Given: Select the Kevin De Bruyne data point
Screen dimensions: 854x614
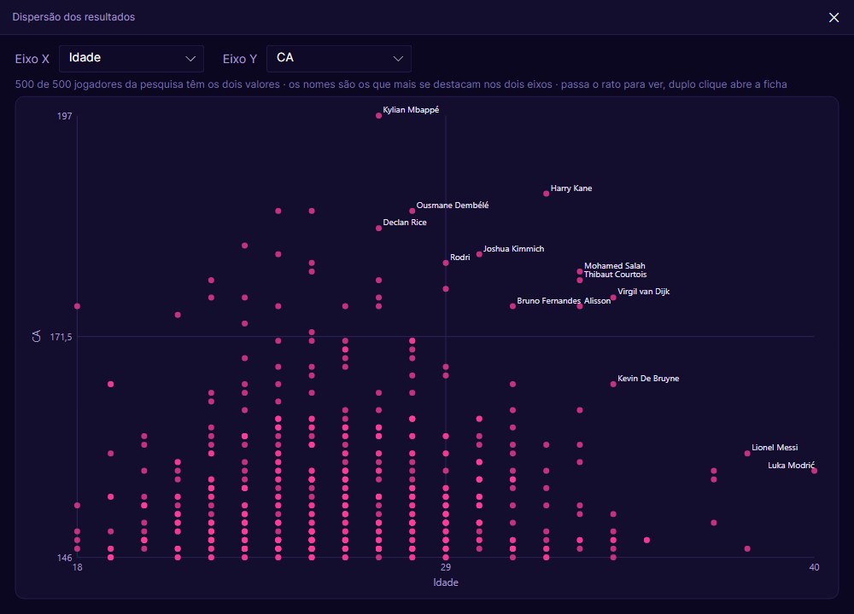Looking at the screenshot, I should 613,384.
